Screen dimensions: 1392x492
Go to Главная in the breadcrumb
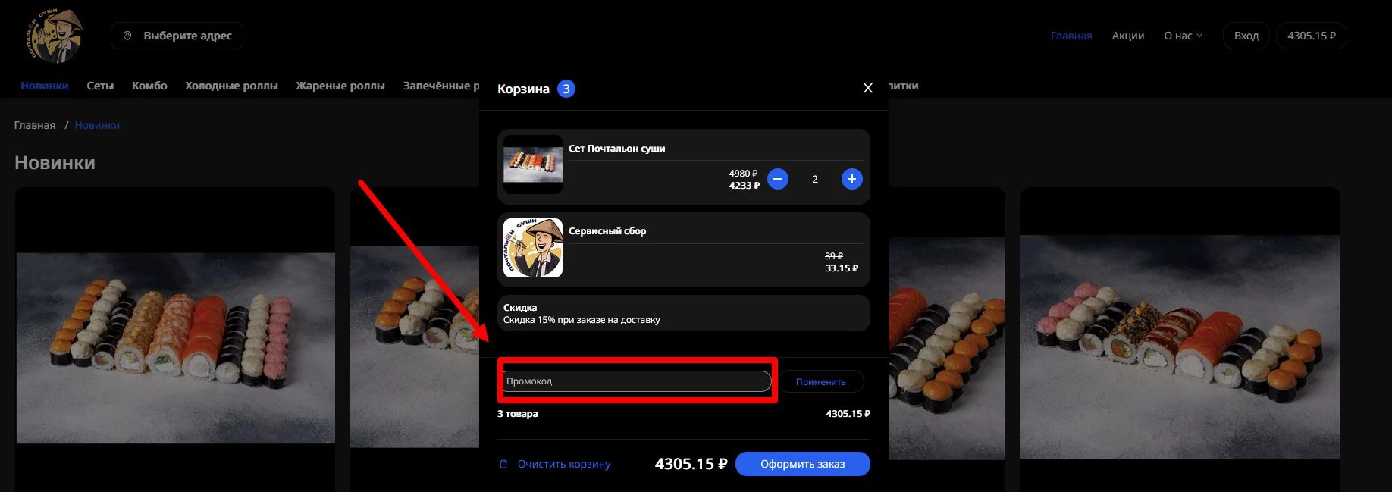click(35, 125)
